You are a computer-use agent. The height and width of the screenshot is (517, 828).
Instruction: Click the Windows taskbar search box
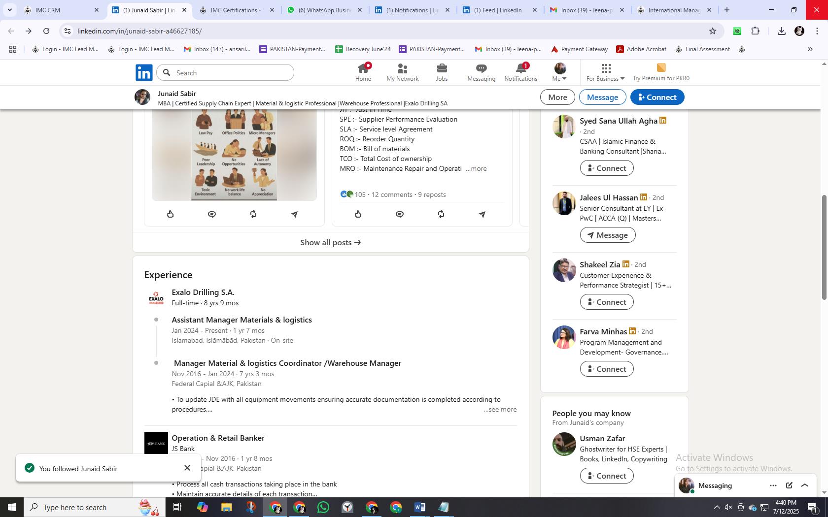pos(94,507)
